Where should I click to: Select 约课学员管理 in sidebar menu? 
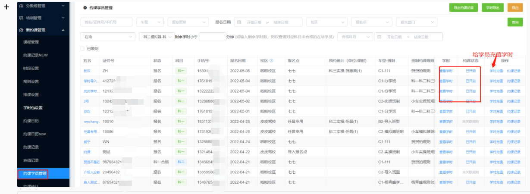point(33,174)
